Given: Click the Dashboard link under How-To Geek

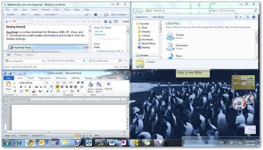Looking at the screenshot, I should (x=99, y=34).
